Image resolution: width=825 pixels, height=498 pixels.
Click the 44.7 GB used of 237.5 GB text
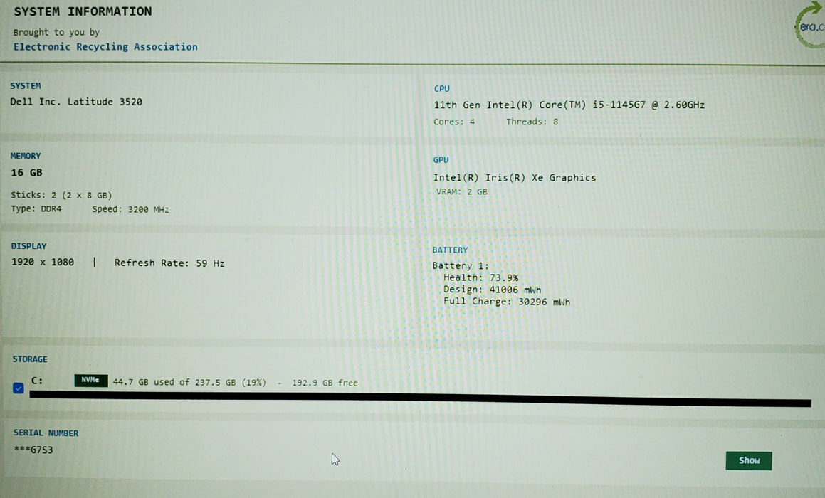[189, 382]
